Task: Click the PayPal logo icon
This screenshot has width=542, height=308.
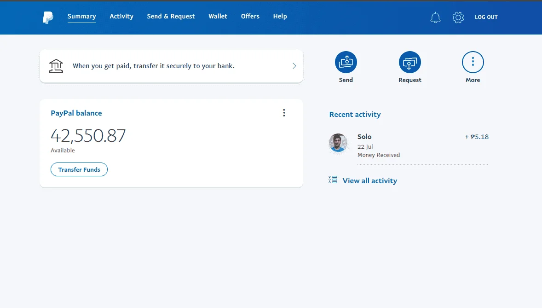Action: coord(48,17)
